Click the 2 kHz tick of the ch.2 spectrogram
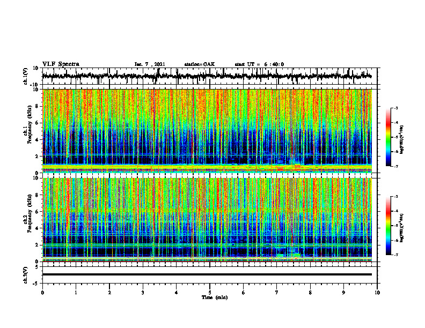The width and height of the screenshot is (425, 328). [37, 245]
